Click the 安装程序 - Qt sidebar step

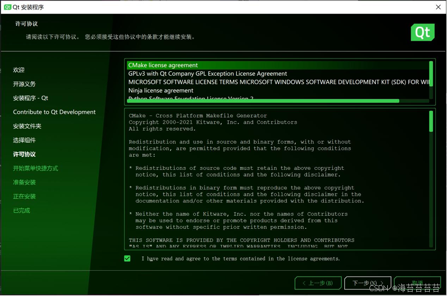coord(31,98)
